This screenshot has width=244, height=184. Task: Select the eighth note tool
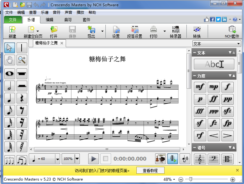(x=10, y=110)
